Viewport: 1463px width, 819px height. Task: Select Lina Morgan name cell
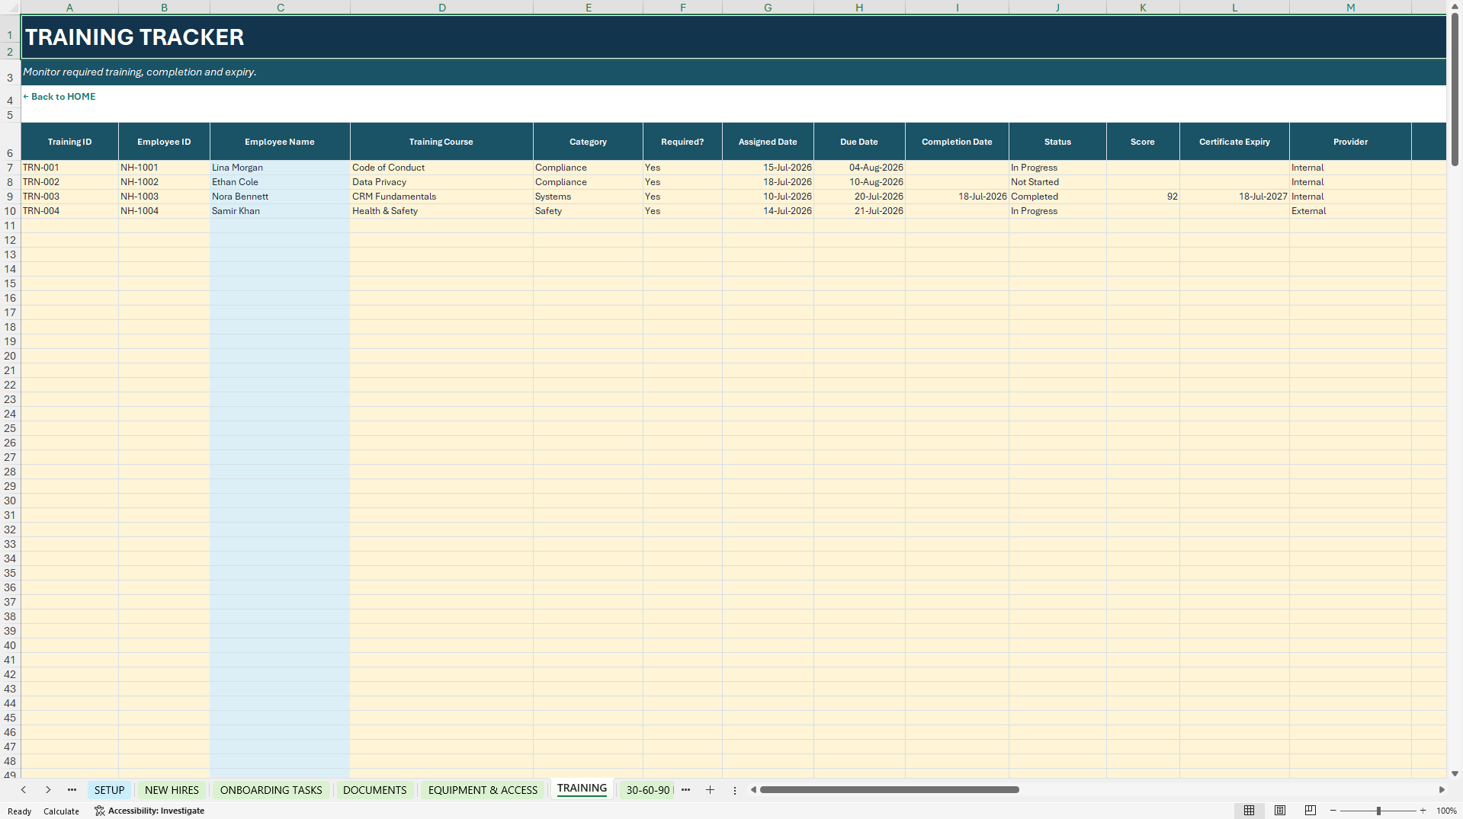[280, 168]
